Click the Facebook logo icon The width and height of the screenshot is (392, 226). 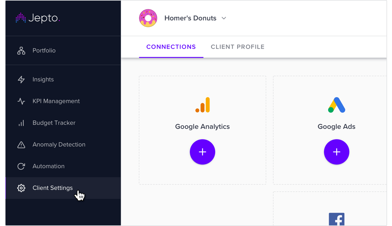(x=337, y=219)
